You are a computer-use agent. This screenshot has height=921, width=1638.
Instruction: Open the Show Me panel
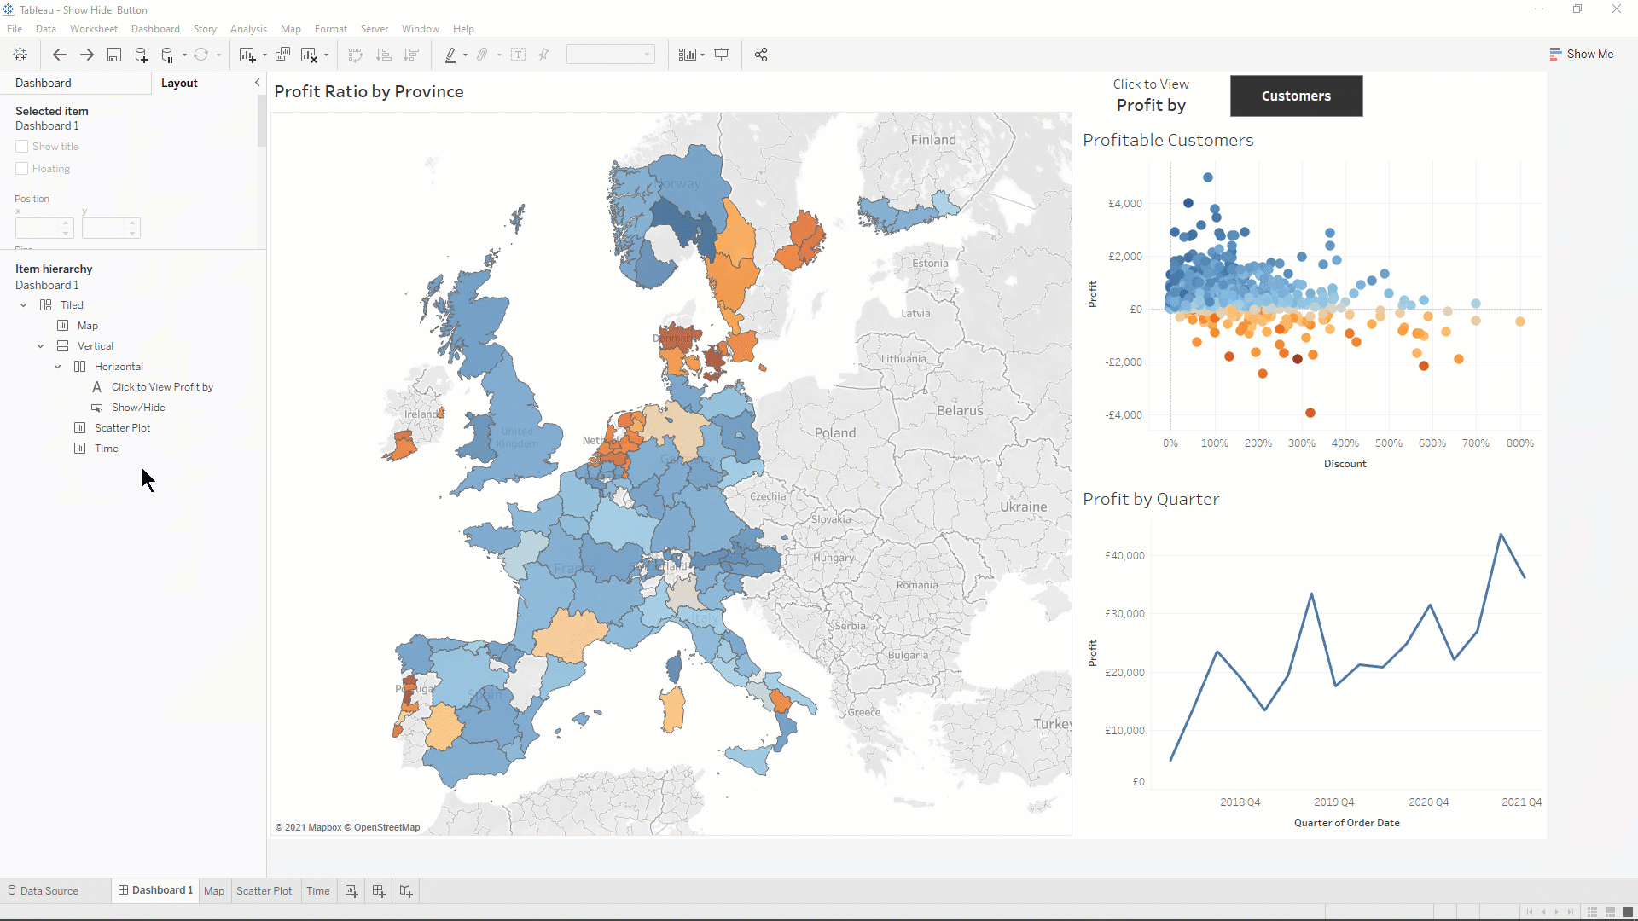[x=1581, y=54]
